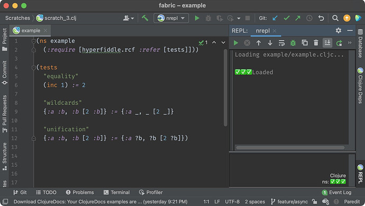Click Scratches breadcrumb
The height and width of the screenshot is (206, 365).
pyautogui.click(x=17, y=18)
